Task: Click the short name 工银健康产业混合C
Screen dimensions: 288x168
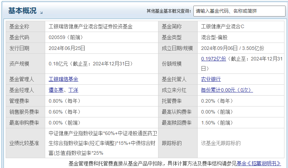Action: (222, 26)
